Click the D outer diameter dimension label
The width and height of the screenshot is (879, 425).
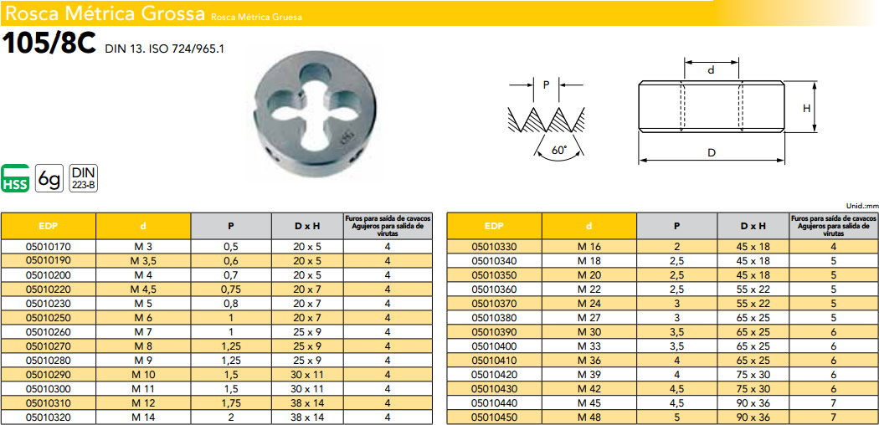711,153
